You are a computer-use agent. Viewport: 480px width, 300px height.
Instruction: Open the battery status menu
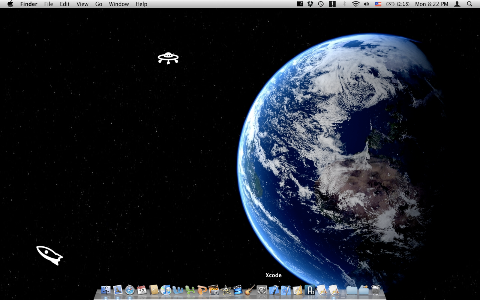click(398, 4)
